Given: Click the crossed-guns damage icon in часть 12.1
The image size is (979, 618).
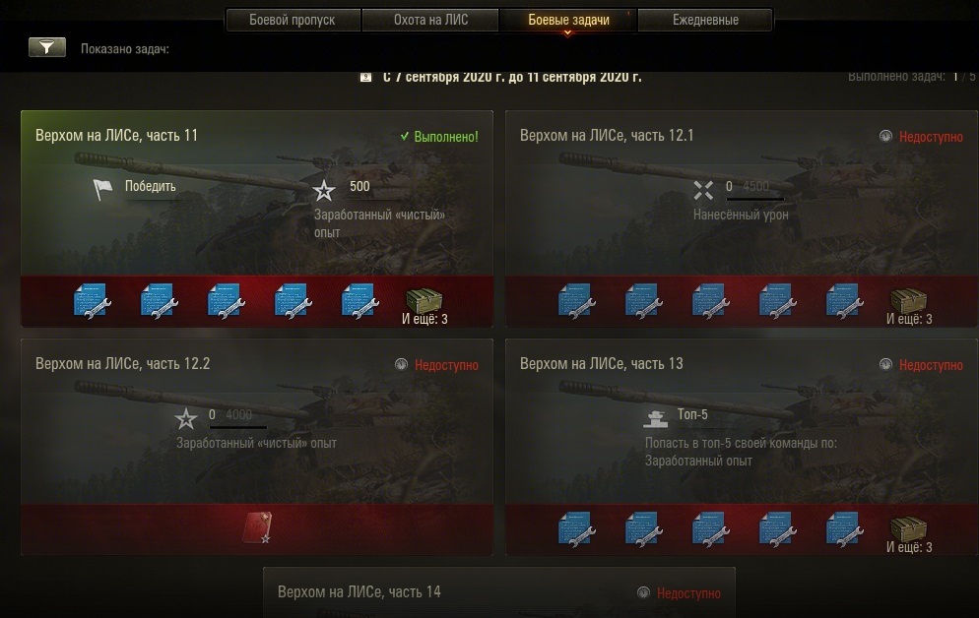Looking at the screenshot, I should (x=703, y=190).
